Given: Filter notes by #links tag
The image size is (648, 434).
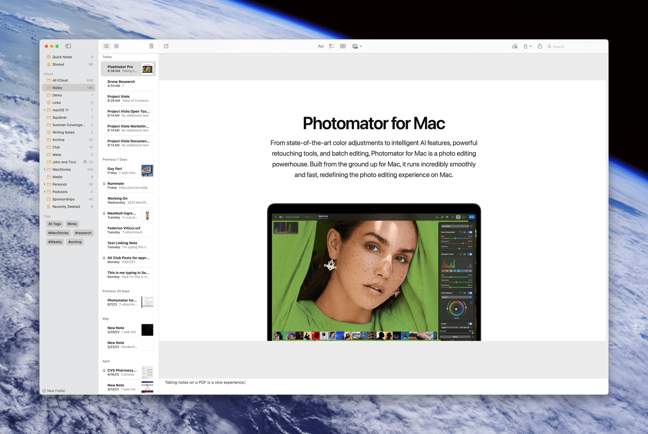Looking at the screenshot, I should 72,224.
